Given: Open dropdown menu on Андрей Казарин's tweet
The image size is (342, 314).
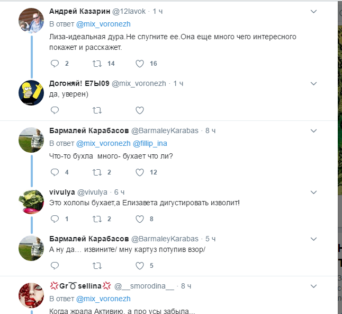Looking at the screenshot, I should pyautogui.click(x=313, y=11).
